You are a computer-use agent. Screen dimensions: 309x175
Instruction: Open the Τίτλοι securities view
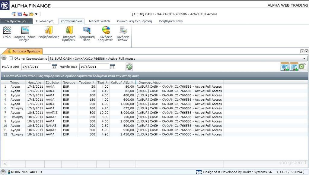(7, 33)
